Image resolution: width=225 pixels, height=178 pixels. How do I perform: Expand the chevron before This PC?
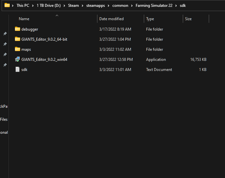13,6
